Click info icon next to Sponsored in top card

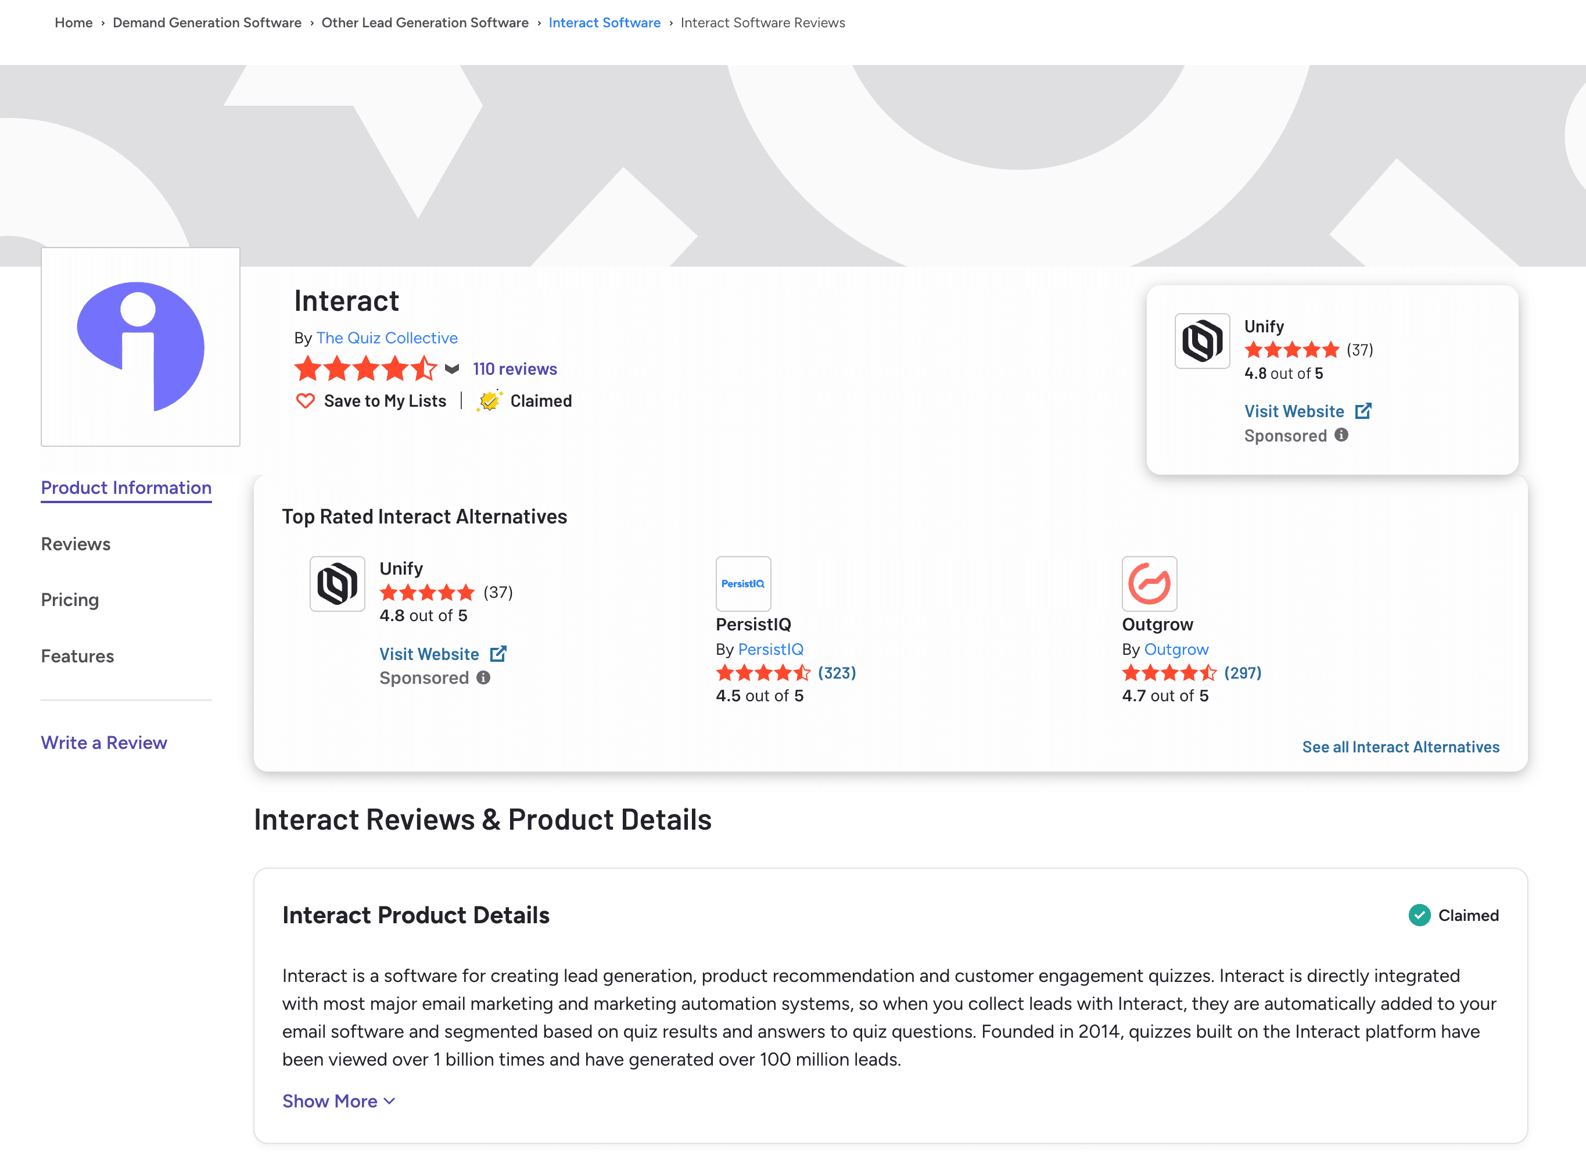tap(1341, 435)
